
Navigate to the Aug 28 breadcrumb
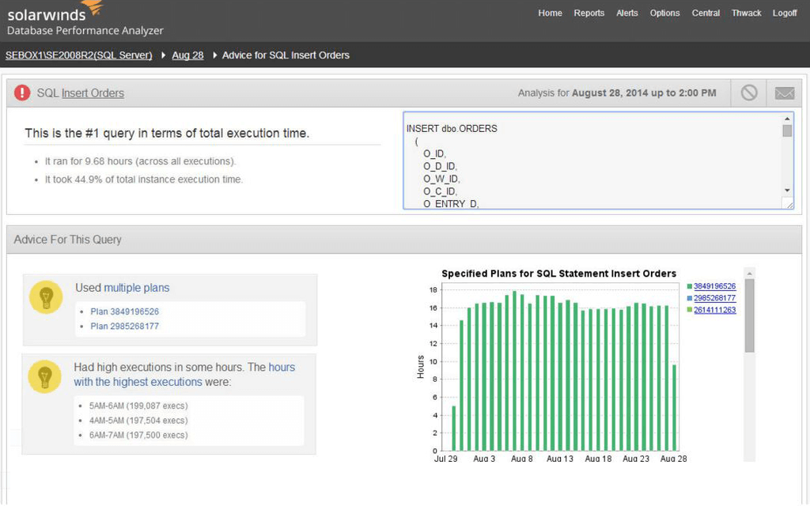(187, 55)
